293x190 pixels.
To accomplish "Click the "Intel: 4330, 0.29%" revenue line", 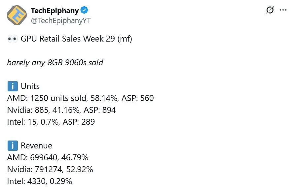I will (x=39, y=181).
